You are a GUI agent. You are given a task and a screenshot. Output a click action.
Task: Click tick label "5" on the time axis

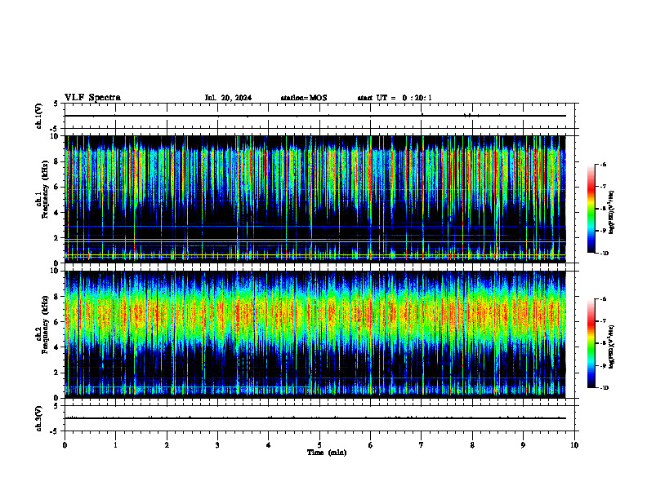(319, 445)
